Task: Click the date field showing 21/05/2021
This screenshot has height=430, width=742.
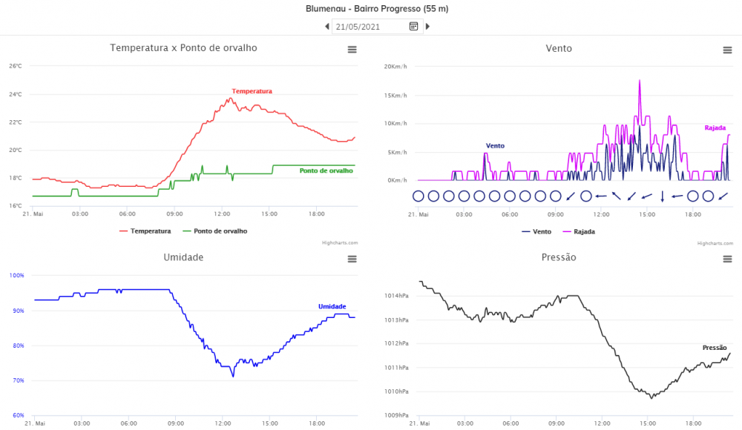Action: click(369, 27)
